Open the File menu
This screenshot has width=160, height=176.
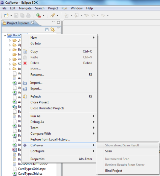coord(4,8)
